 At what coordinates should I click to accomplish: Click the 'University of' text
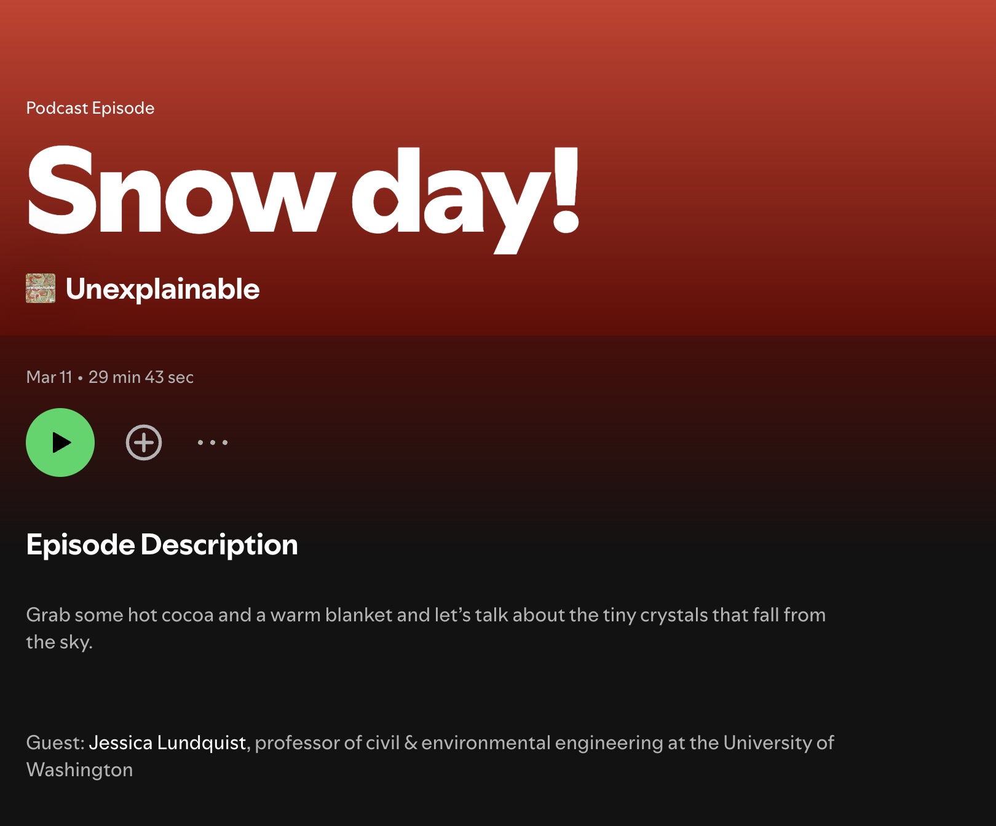tap(778, 742)
